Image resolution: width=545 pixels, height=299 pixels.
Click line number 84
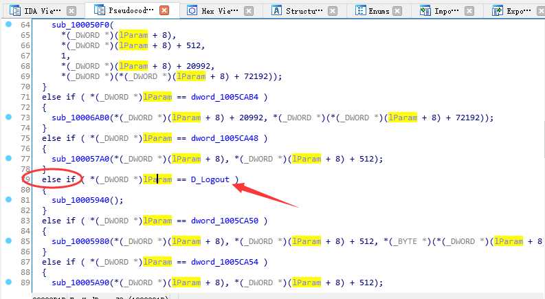coord(25,231)
